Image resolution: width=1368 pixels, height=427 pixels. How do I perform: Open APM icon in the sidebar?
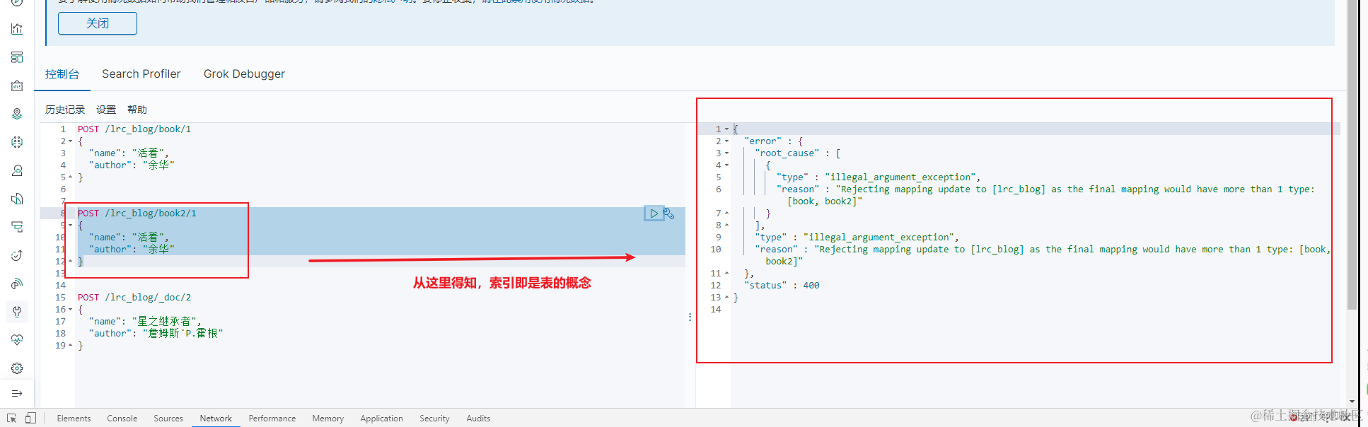click(17, 227)
